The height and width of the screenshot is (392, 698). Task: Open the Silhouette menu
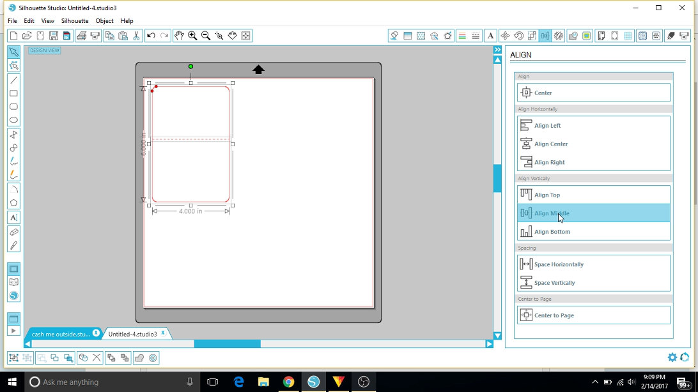(x=75, y=21)
